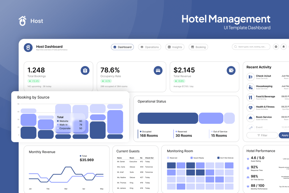
Task: Click the notification bell icon
Action: coord(284,47)
